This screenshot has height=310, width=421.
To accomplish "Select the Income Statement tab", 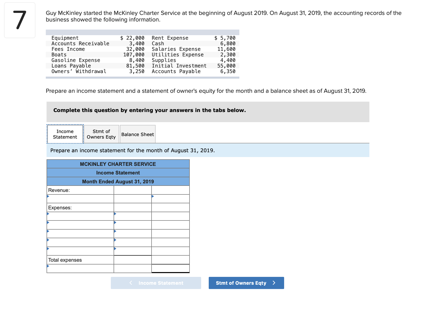I will coord(65,134).
